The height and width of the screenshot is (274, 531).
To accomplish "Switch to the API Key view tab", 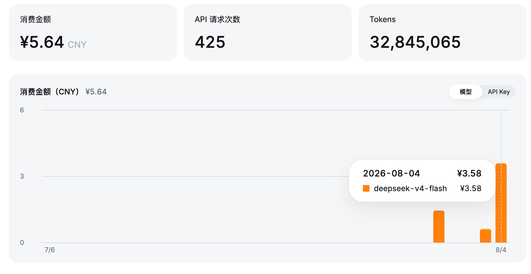I will click(x=499, y=92).
